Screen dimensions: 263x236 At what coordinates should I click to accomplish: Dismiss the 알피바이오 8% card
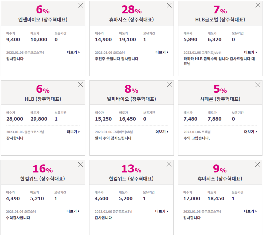point(169,85)
